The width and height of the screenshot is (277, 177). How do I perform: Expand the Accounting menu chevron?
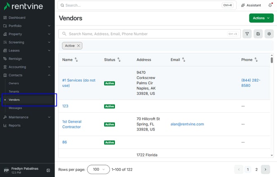coord(49,67)
